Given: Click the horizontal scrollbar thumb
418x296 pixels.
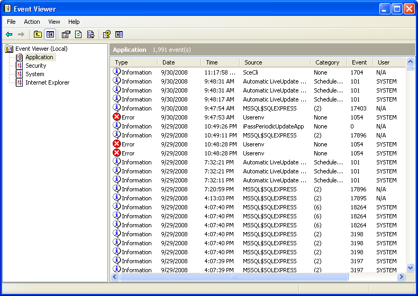Looking at the screenshot, I should click(234, 276).
